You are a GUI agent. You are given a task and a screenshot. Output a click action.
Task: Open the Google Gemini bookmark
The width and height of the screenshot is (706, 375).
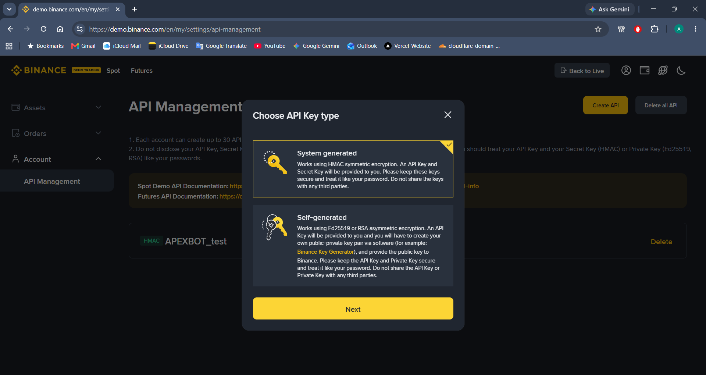(316, 46)
